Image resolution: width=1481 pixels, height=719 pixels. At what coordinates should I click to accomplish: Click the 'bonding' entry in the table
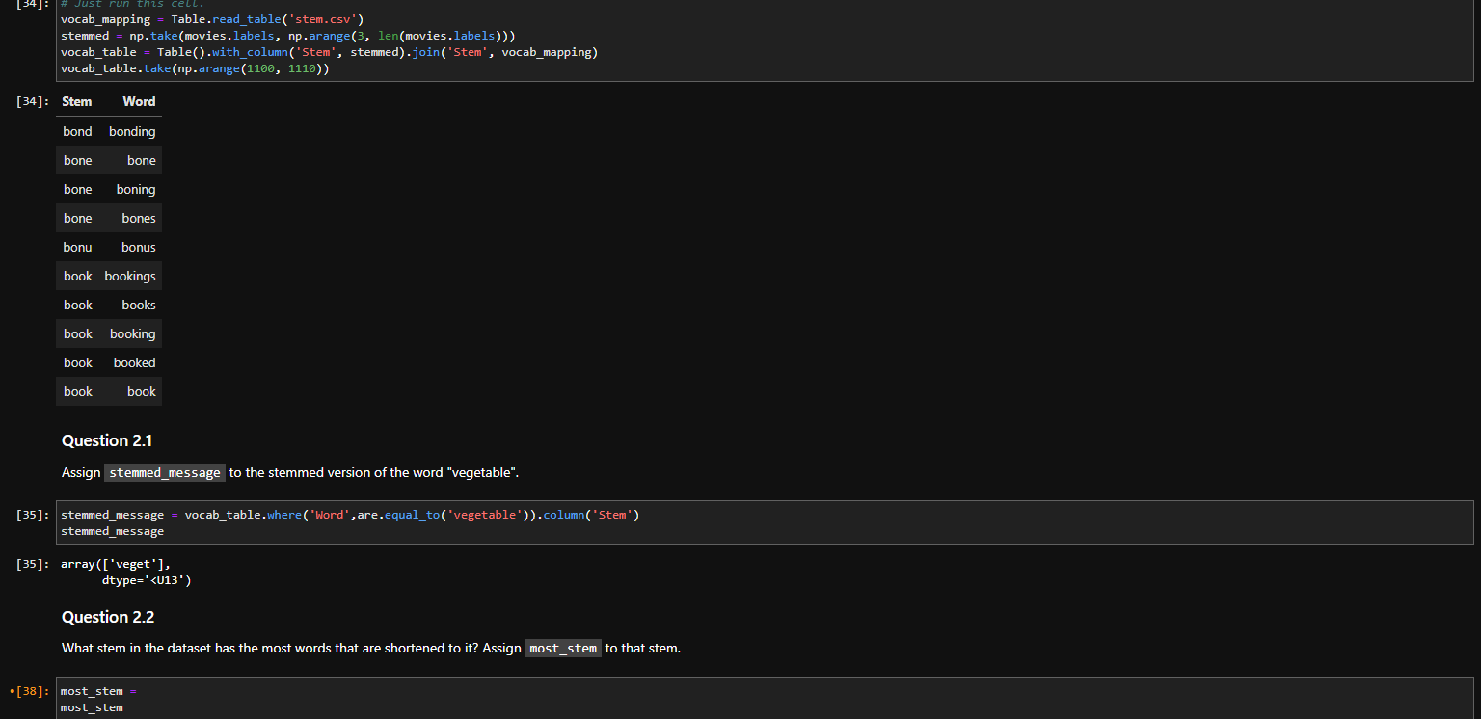132,131
